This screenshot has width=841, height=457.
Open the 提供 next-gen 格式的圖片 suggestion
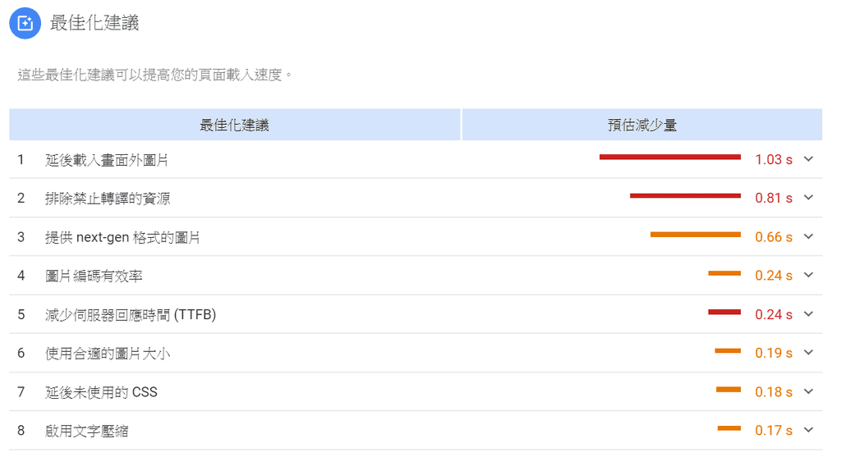tap(123, 237)
